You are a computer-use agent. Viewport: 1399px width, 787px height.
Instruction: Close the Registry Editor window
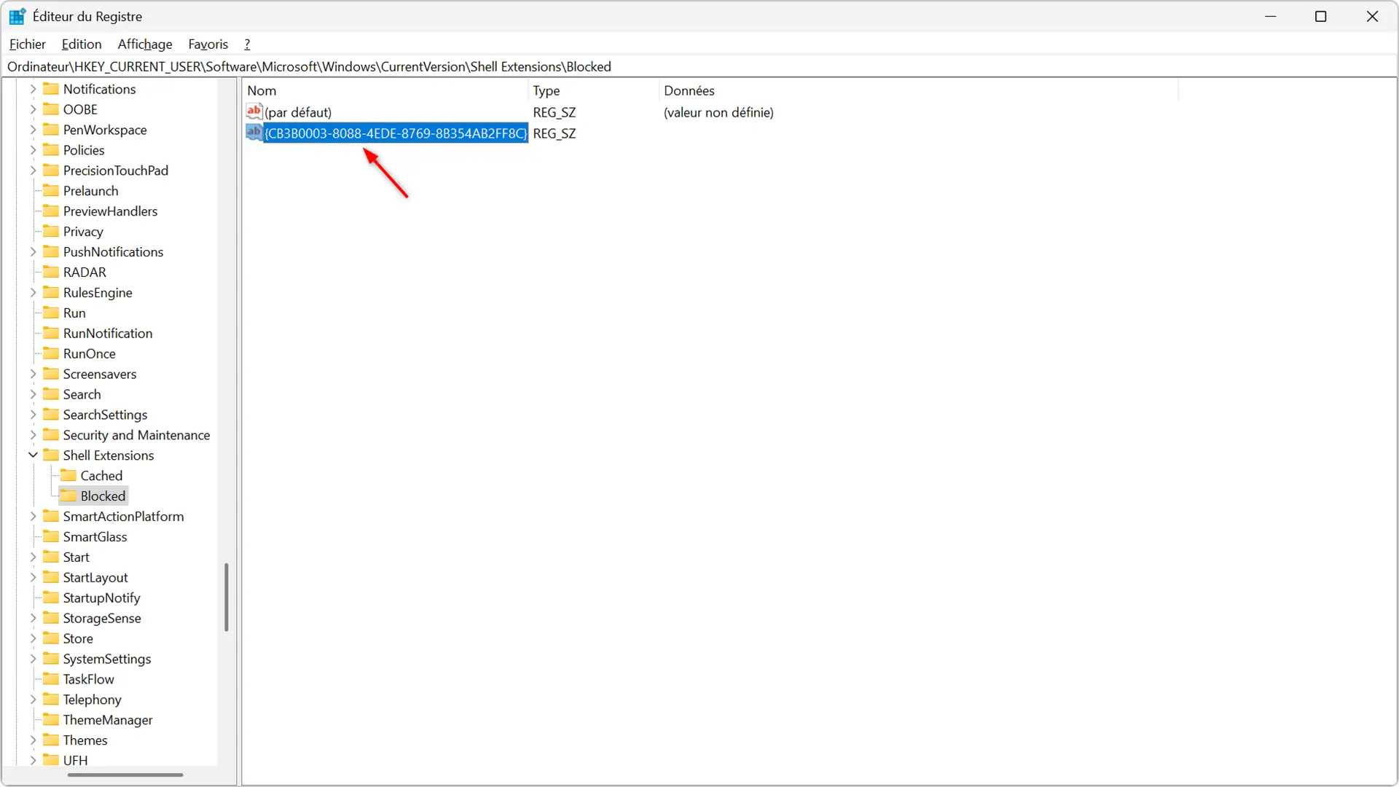tap(1372, 16)
